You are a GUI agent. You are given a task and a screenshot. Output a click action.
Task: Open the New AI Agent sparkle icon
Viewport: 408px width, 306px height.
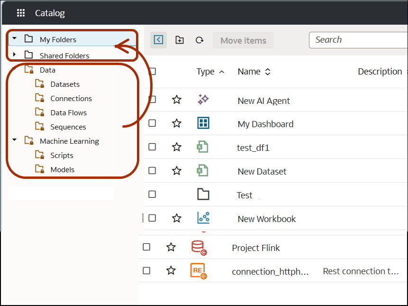[x=204, y=99]
